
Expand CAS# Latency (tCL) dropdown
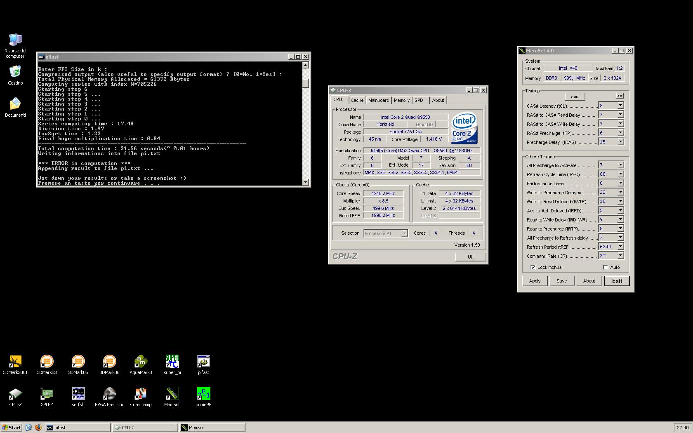pos(620,106)
